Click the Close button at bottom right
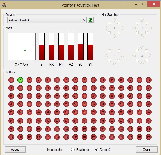161x155 pixels. click(x=147, y=149)
